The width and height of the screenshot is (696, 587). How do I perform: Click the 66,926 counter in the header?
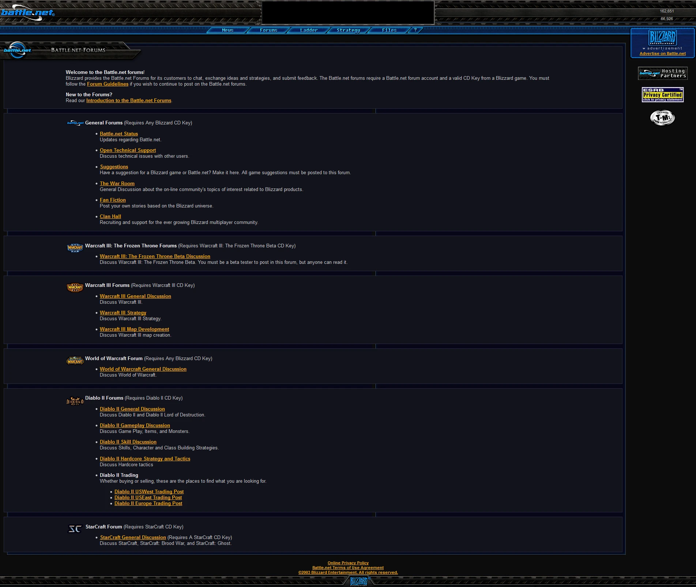point(667,19)
